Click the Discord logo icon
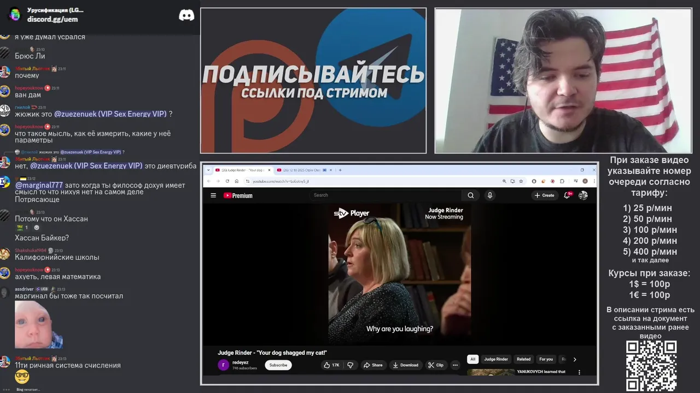The width and height of the screenshot is (700, 393). coord(186,15)
